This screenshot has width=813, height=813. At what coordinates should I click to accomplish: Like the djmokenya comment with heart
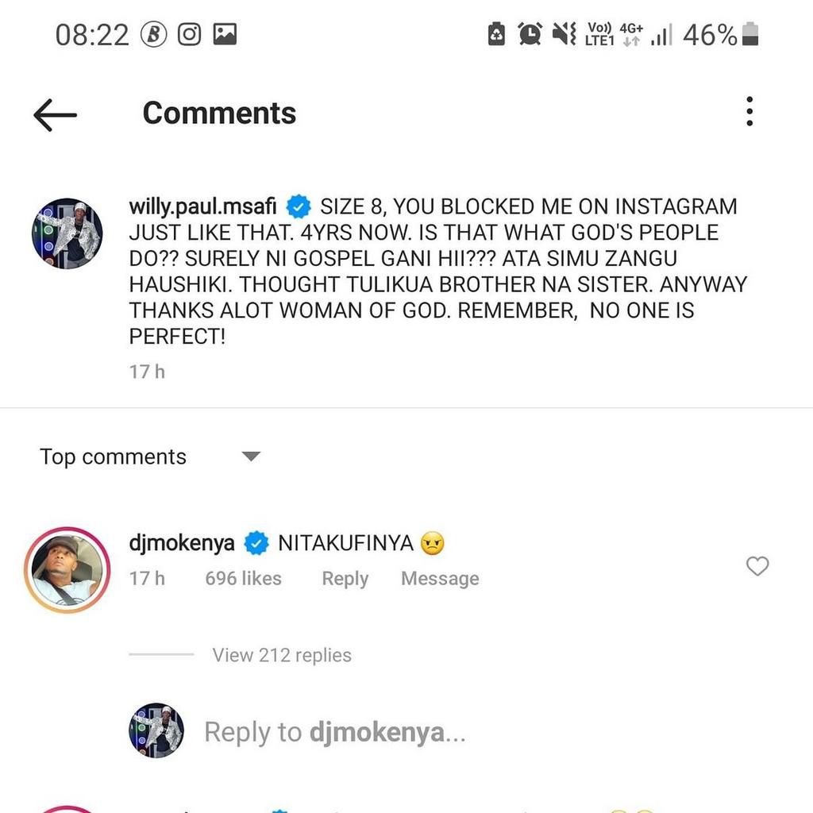758,566
